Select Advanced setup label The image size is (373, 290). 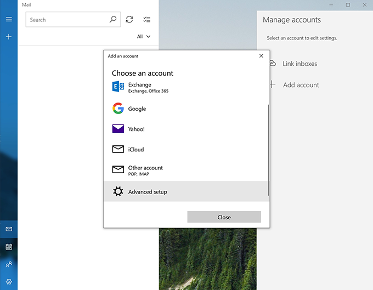click(x=148, y=192)
